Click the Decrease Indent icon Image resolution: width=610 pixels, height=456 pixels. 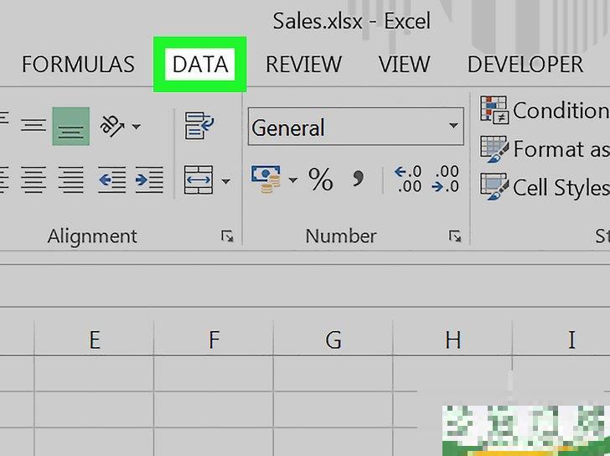tap(112, 179)
